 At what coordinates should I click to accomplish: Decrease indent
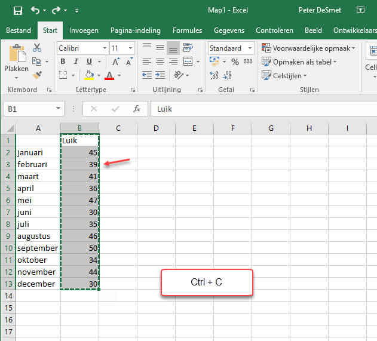coord(146,75)
